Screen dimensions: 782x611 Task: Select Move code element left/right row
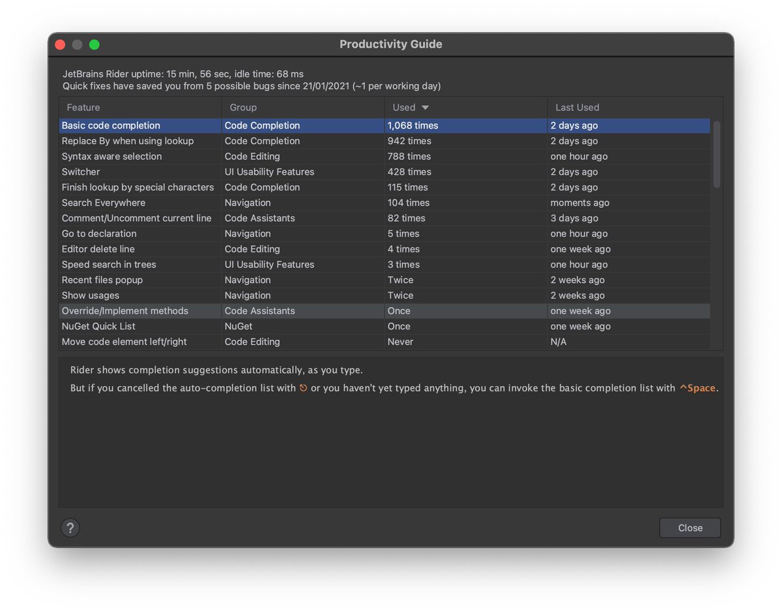coord(384,342)
